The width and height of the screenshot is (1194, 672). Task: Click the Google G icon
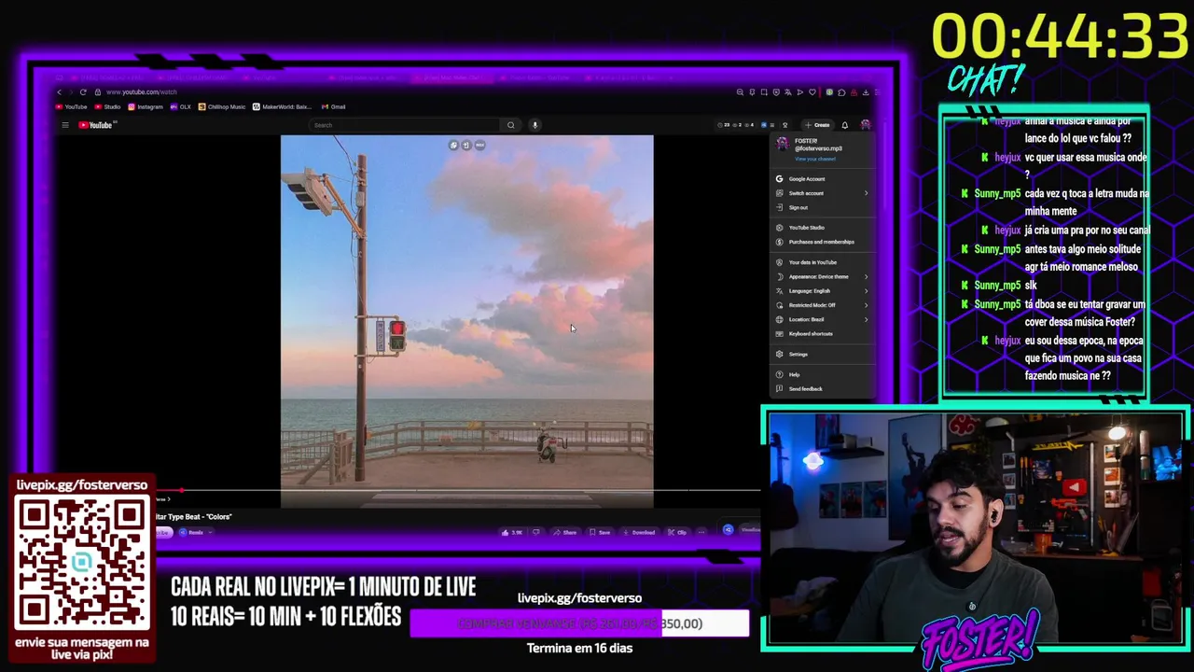coord(779,179)
